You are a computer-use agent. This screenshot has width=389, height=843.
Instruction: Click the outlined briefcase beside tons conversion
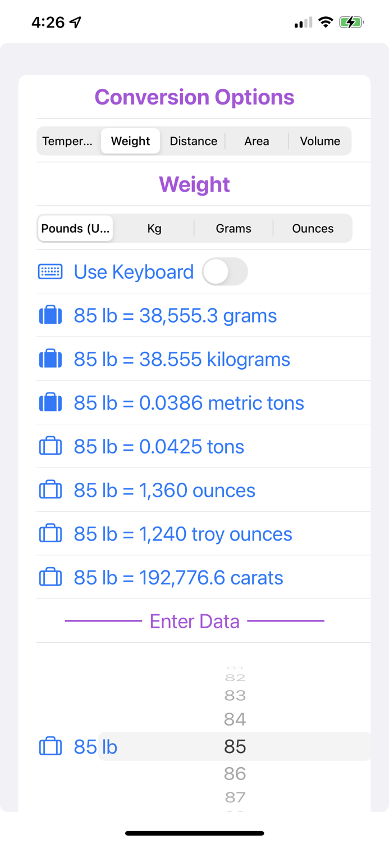click(x=50, y=446)
